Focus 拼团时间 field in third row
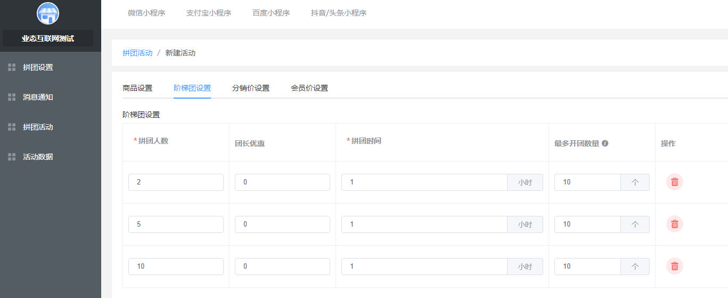728x298 pixels. point(424,266)
